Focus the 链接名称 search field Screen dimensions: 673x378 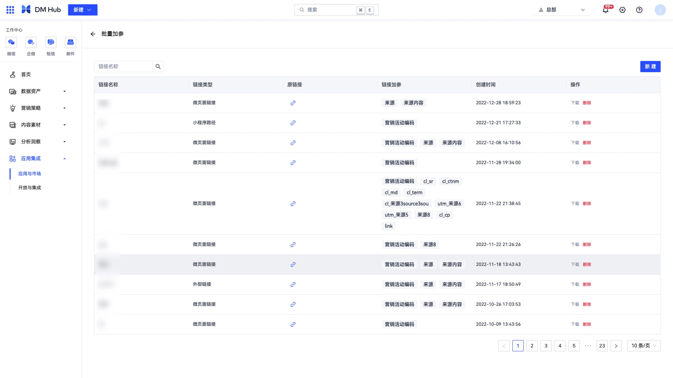tap(123, 66)
